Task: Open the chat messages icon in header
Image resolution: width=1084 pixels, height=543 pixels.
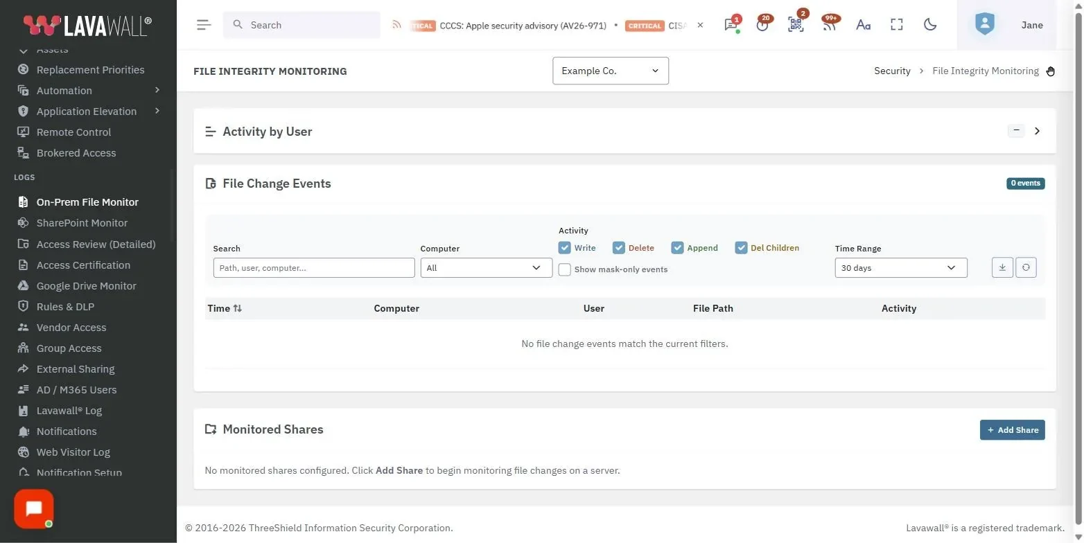Action: (x=731, y=25)
